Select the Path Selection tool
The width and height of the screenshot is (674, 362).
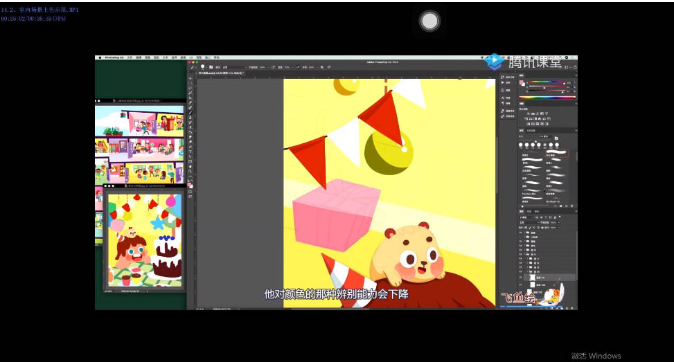point(190,156)
